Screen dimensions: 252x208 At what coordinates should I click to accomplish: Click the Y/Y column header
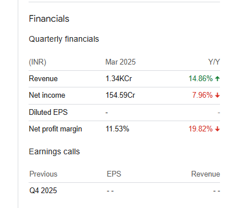coord(214,62)
